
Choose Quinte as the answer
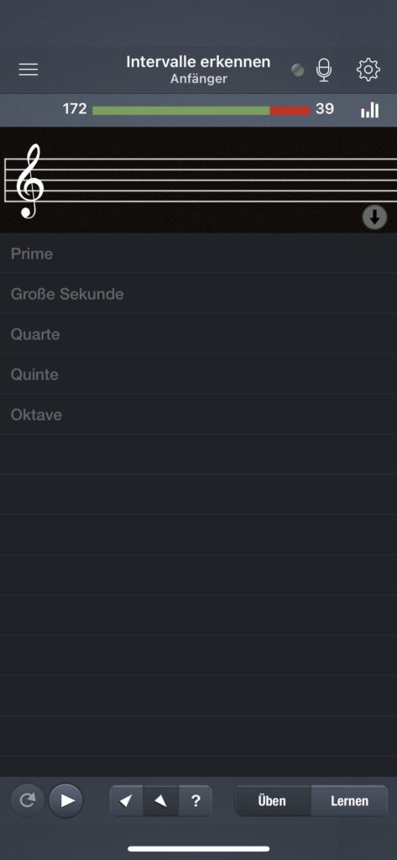click(198, 375)
